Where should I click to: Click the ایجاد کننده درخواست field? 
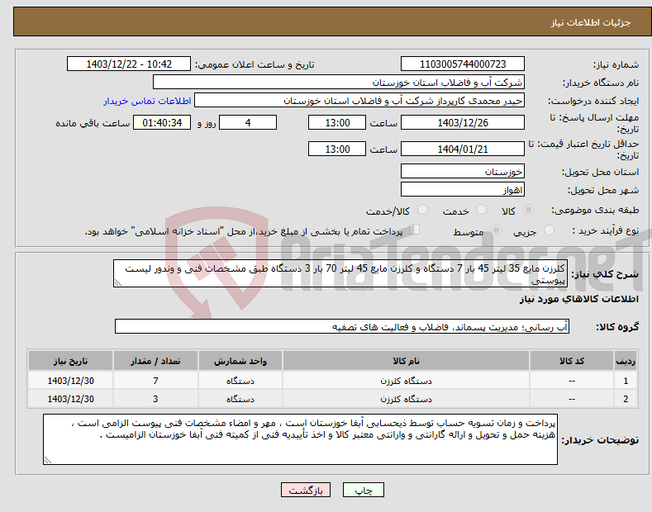(359, 101)
